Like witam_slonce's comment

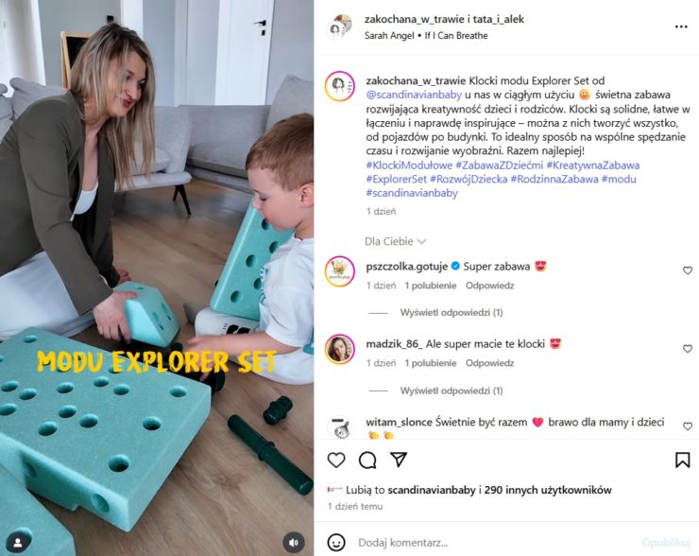coord(688,426)
